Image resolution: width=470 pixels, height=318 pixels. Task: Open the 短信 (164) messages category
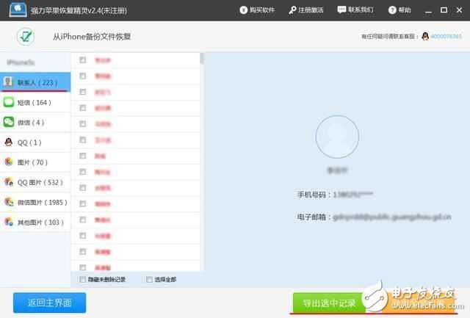[34, 101]
